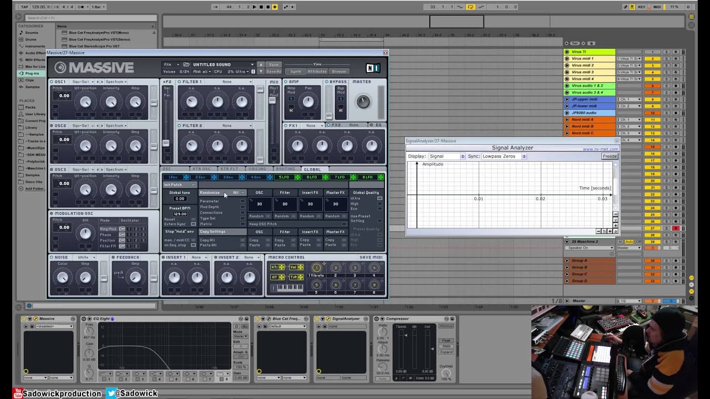
Task: Switch to Voicing tab
Action: tap(258, 169)
